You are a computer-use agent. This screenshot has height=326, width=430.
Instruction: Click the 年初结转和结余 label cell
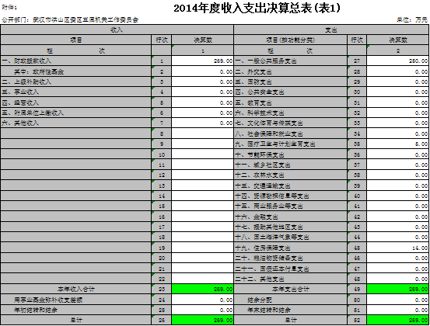click(76, 310)
